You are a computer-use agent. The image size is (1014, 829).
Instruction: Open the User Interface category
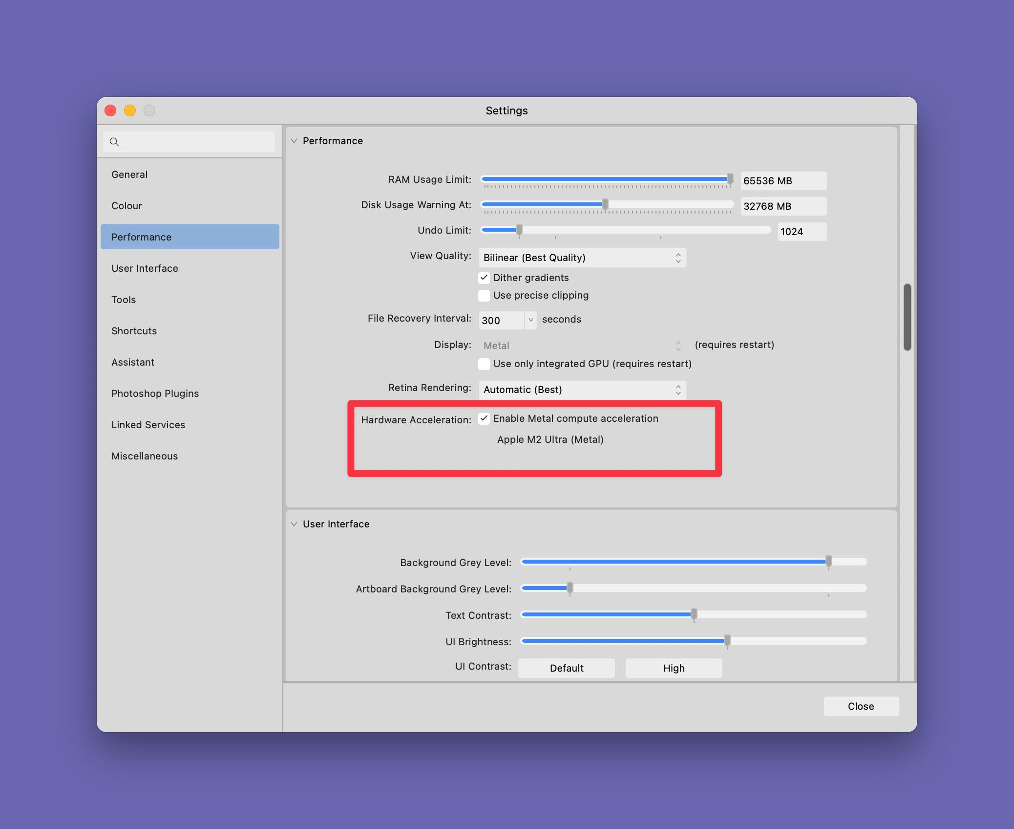click(190, 268)
